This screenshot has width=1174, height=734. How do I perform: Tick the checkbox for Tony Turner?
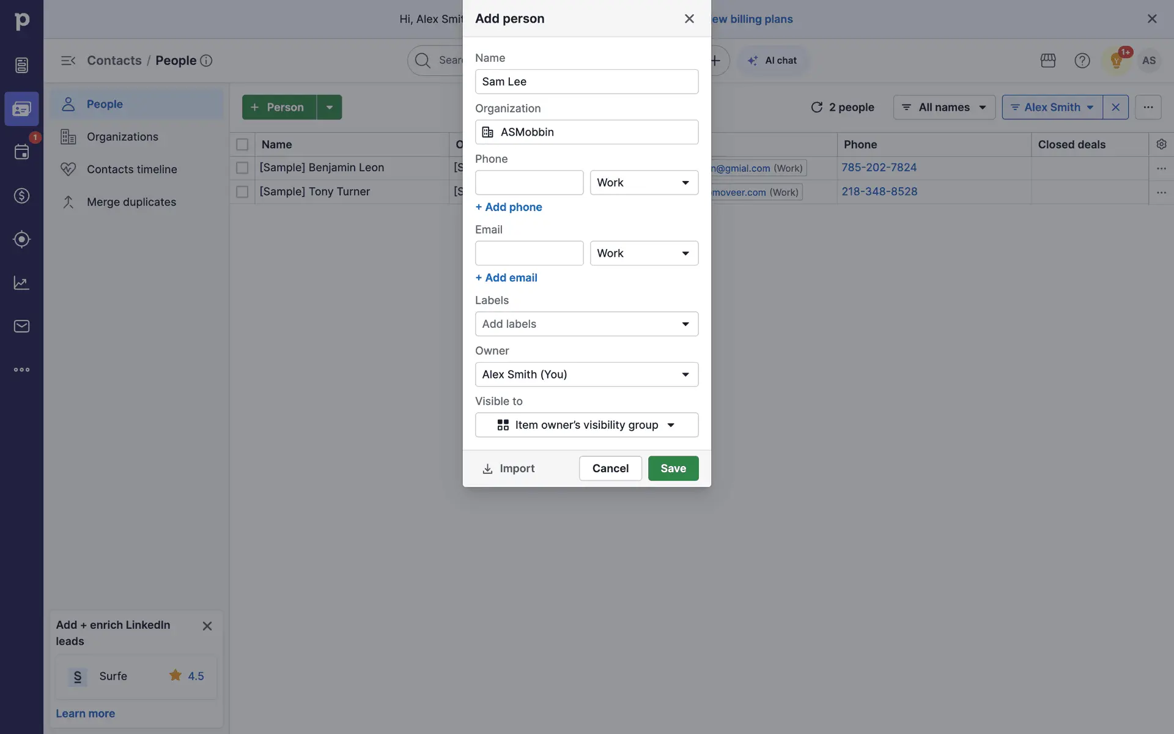pos(242,192)
